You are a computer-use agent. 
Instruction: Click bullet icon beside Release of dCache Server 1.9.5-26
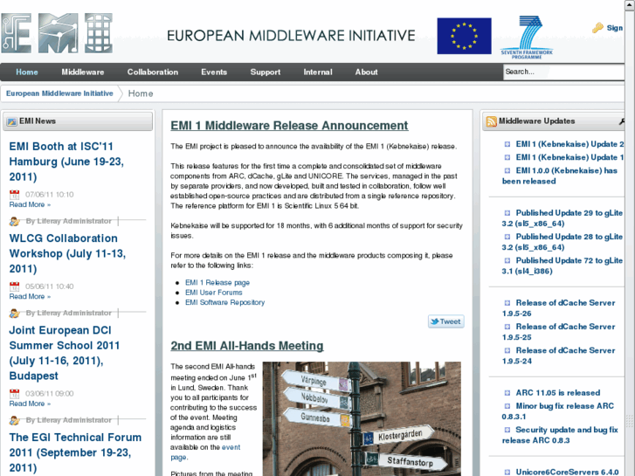click(x=507, y=303)
